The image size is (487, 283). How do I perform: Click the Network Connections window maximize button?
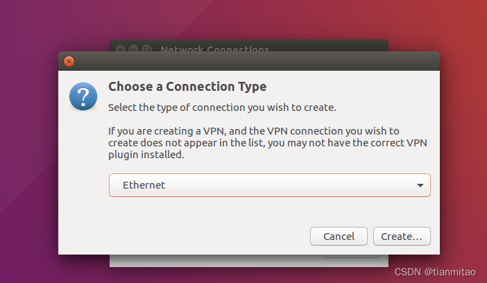pyautogui.click(x=146, y=49)
